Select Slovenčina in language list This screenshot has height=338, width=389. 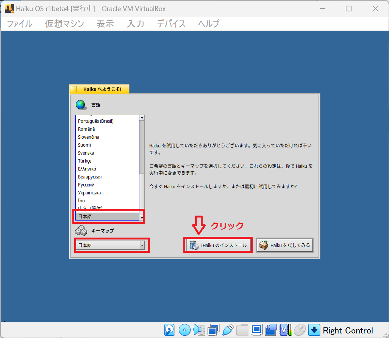tap(107, 137)
